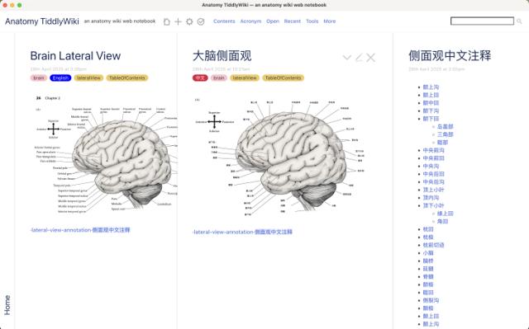
Task: Click TableOfContents tag in Brain Lateral View tiddler
Action: pos(127,78)
